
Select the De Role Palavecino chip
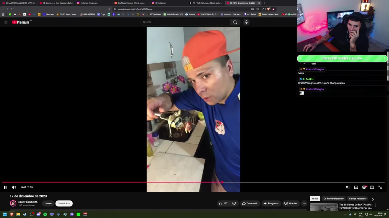click(x=333, y=199)
